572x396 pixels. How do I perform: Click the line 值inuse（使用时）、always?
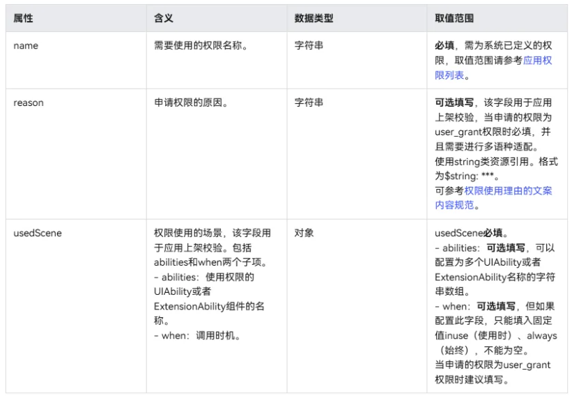coord(496,336)
